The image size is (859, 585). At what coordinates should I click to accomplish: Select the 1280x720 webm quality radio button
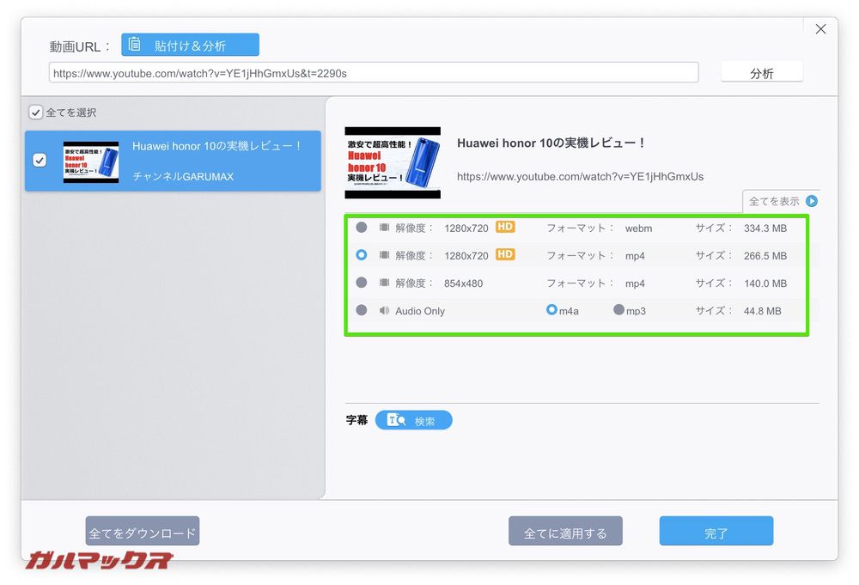click(362, 228)
